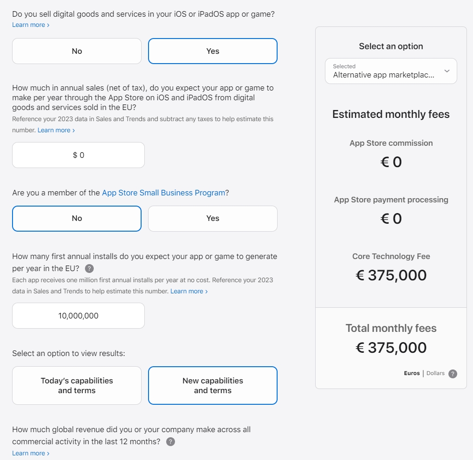The image size is (473, 460).
Task: Switch displayed fees to Euros
Action: tap(412, 373)
